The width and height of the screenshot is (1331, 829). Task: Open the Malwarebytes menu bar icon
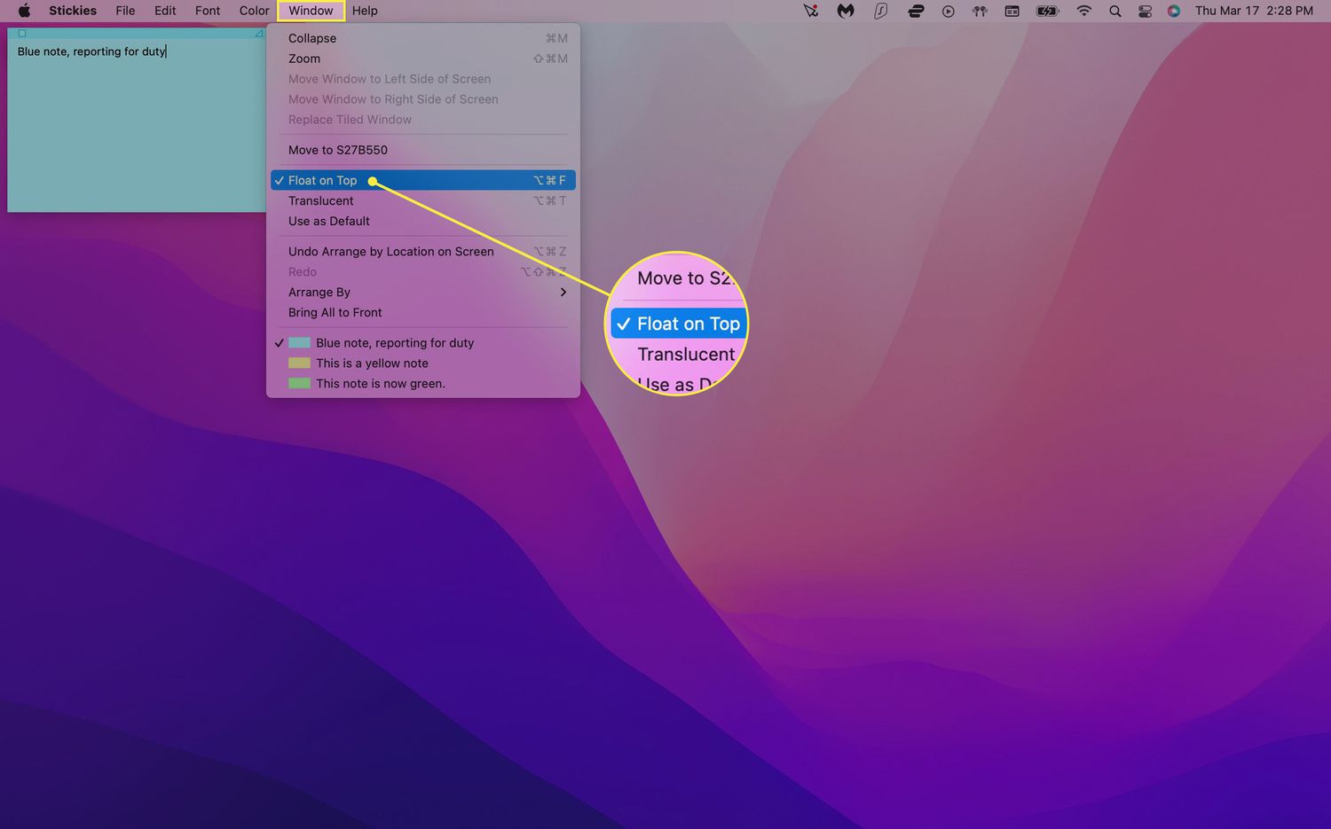tap(846, 11)
